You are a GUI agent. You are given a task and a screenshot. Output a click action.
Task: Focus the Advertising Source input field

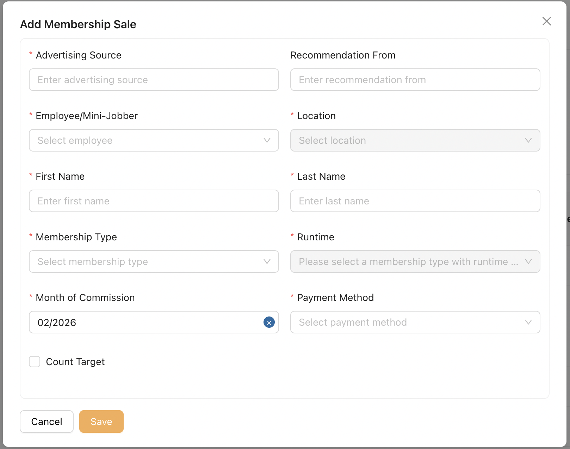154,80
